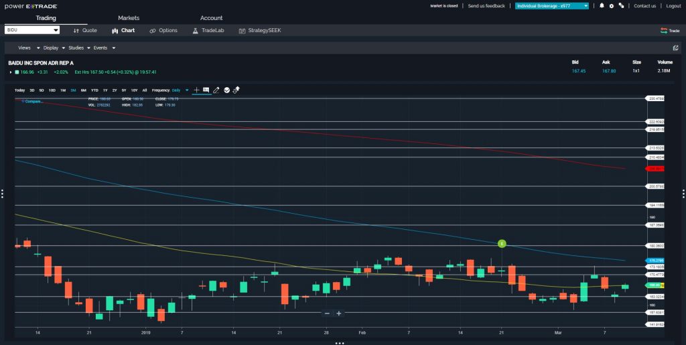Click the share arrows chart icon

coord(236,90)
